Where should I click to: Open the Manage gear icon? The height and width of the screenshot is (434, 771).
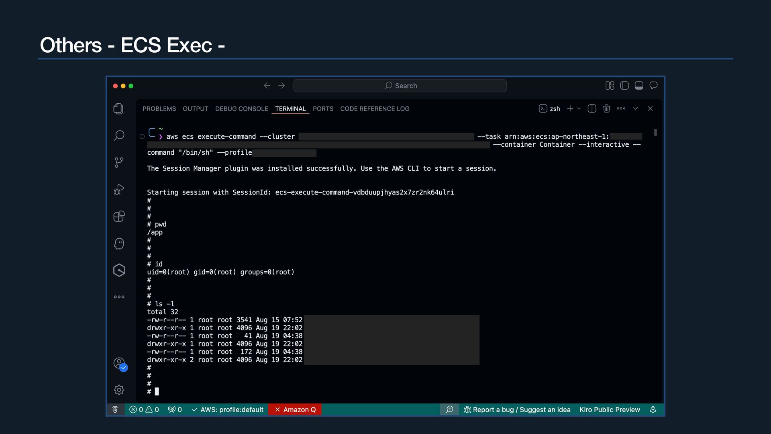pos(119,390)
